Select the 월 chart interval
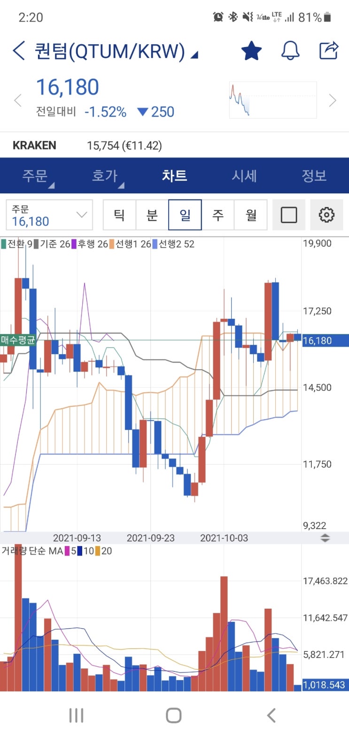The width and height of the screenshot is (349, 738). tap(251, 215)
